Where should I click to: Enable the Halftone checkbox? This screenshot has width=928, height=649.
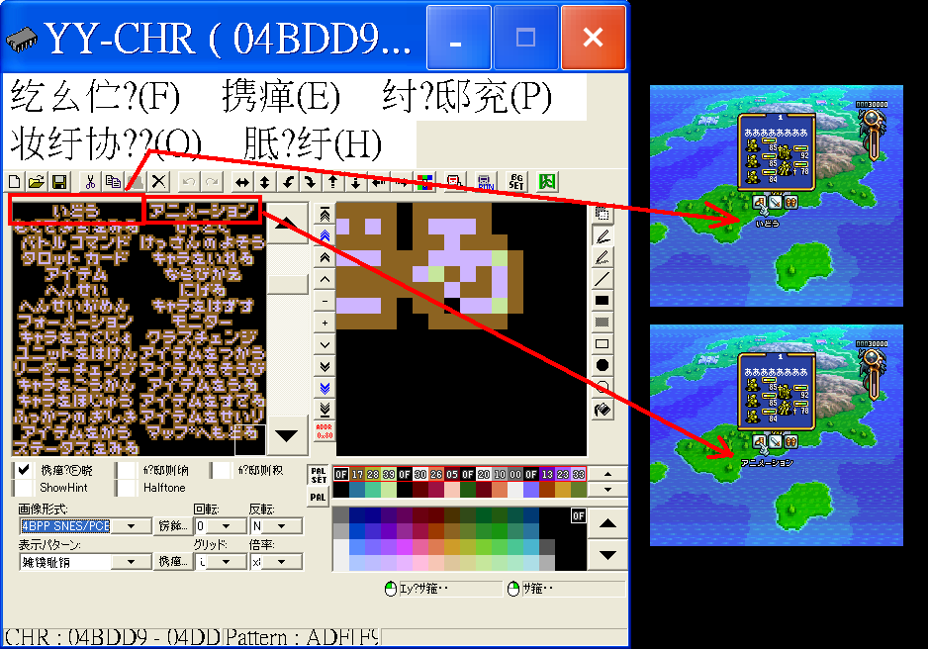pyautogui.click(x=128, y=488)
